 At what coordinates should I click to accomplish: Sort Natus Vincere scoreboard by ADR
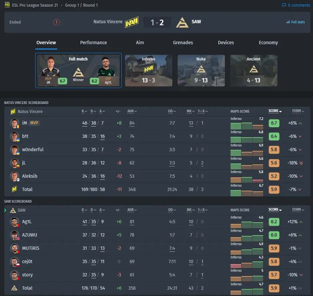(132, 111)
